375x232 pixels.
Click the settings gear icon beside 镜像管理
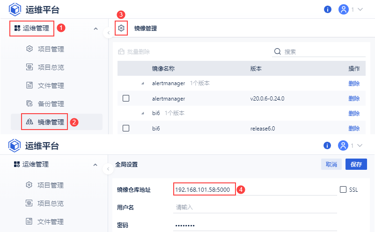121,29
